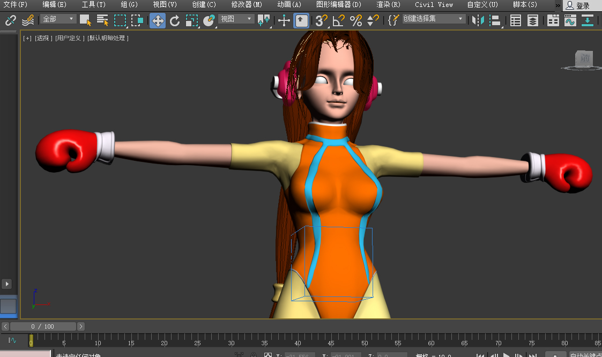Open the 全部 selection filter dropdown
This screenshot has height=357, width=602.
click(x=58, y=19)
